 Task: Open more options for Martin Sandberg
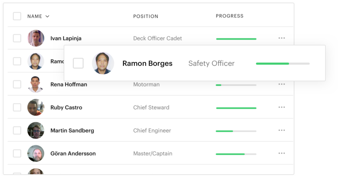point(281,130)
